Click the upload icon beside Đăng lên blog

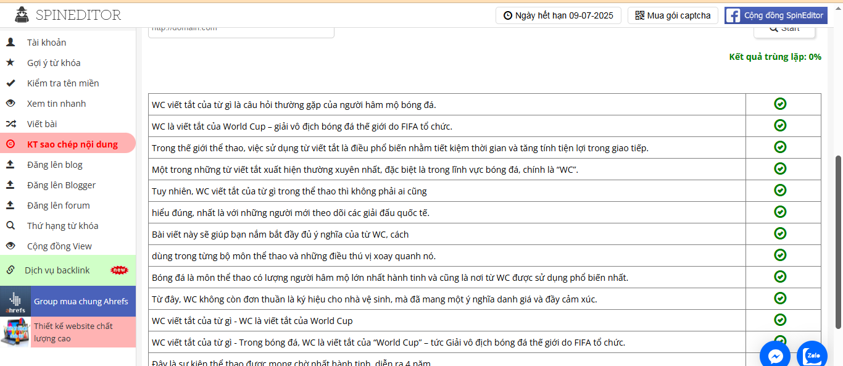coord(10,165)
